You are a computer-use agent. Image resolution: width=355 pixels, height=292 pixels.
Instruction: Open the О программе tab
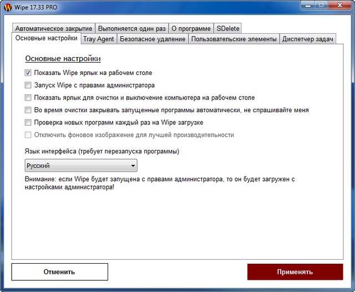(x=191, y=28)
